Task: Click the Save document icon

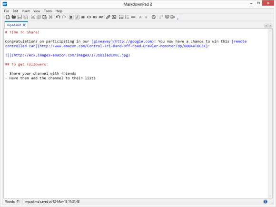Action: [x=20, y=17]
